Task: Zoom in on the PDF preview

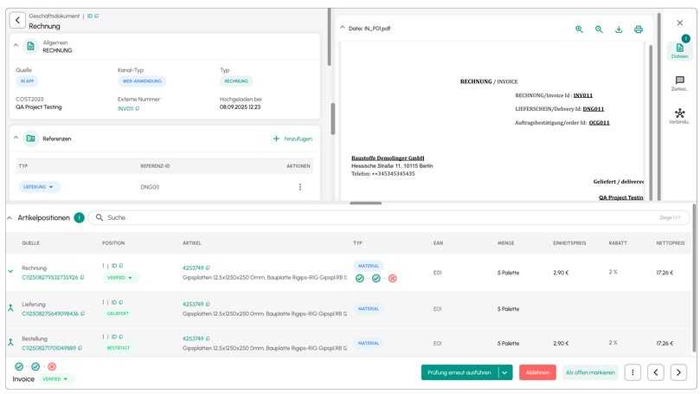Action: pos(579,29)
